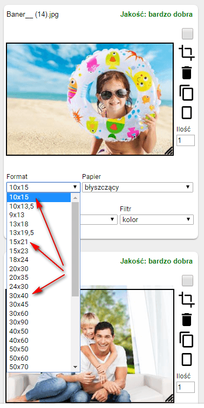
Task: Select 30x40 format option
Action: (x=39, y=295)
